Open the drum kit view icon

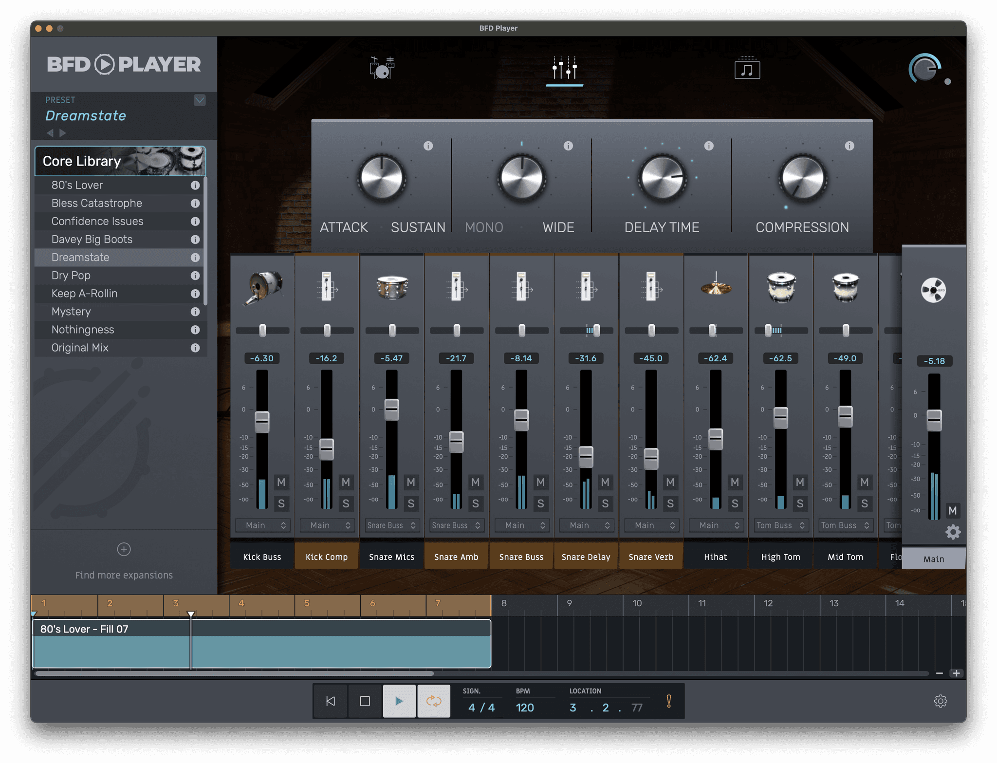click(x=382, y=68)
